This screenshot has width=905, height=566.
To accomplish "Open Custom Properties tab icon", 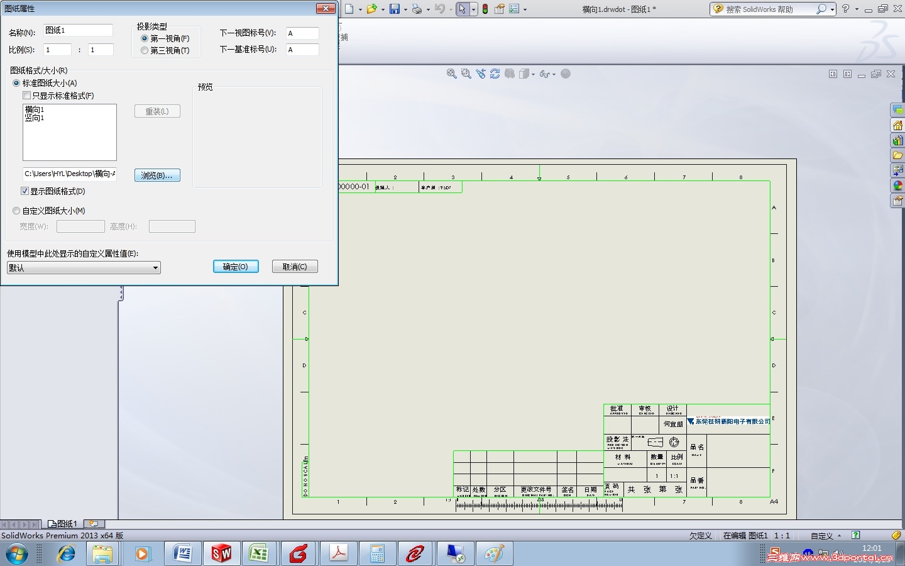I will tap(897, 201).
